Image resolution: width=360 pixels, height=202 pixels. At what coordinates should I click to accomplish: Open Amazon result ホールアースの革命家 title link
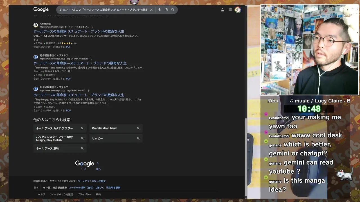pos(79,31)
